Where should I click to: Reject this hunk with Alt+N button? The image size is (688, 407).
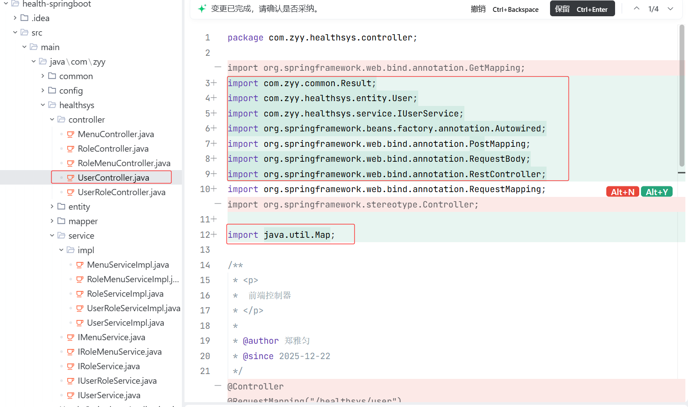(x=623, y=192)
